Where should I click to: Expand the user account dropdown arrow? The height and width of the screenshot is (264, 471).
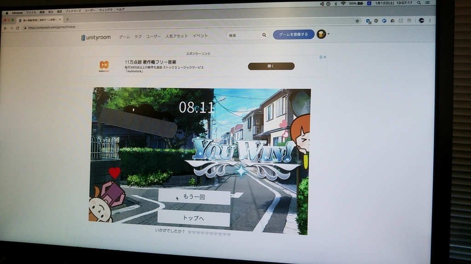click(x=328, y=34)
